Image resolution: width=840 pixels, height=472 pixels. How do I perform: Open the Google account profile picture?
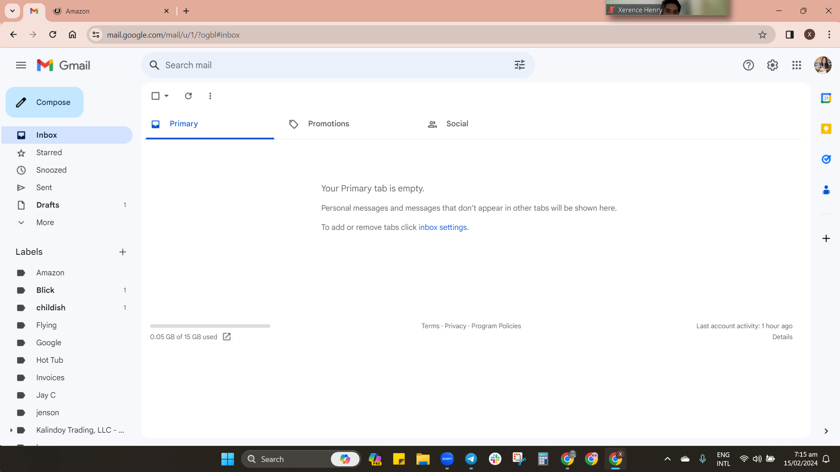[822, 65]
